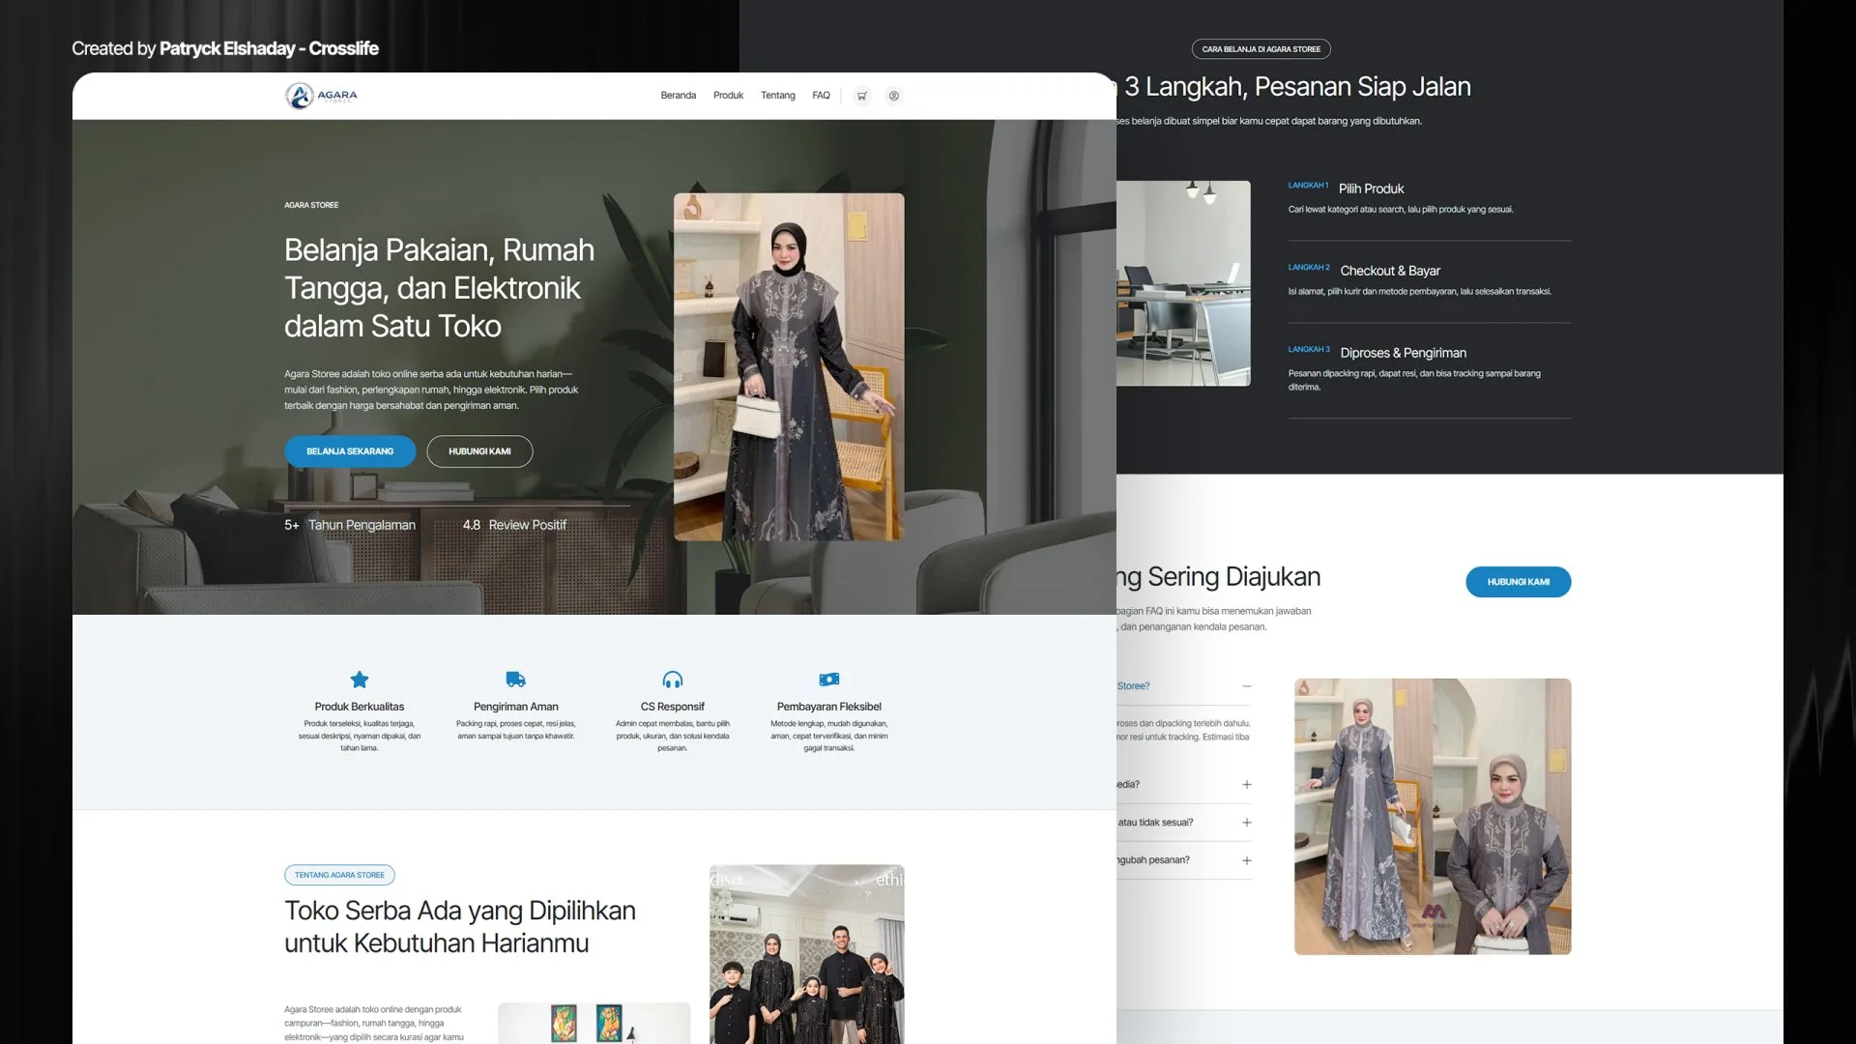
Task: Click the payment icon above Pembayaran Fleksibel
Action: pos(829,680)
